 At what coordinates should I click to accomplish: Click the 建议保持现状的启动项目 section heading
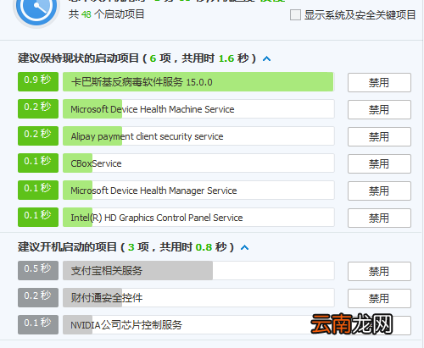click(x=137, y=58)
